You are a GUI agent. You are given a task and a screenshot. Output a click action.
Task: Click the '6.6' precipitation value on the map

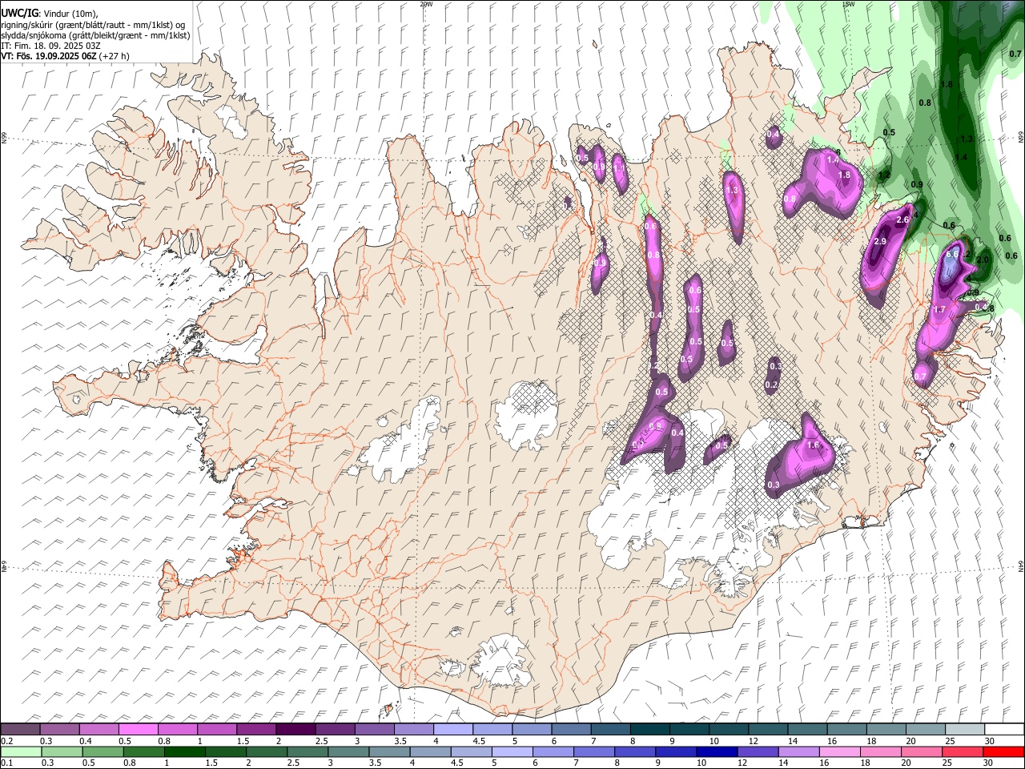pos(952,254)
